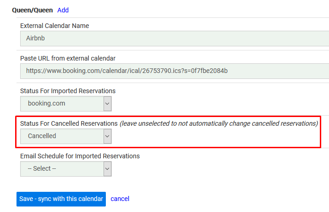329x212 pixels.
Task: Expand the Email Schedule for Imported Reservations dropdown
Action: point(66,169)
